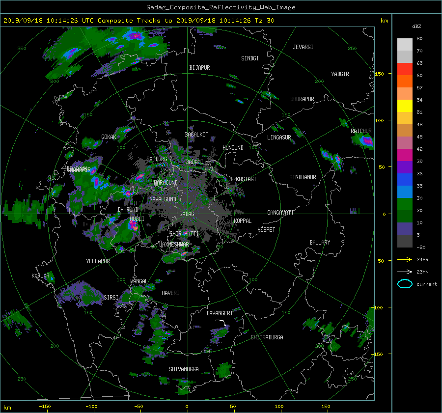Click the intense magenta storm cell near Hubli
Image resolution: width=442 pixels, height=413 pixels.
133,225
